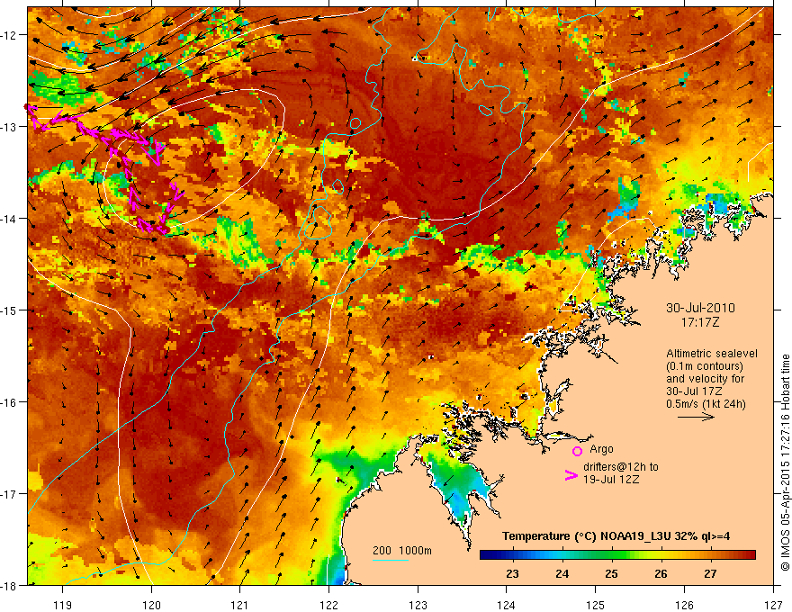Click the latitude axis label '-12'
Screen dimensions: 792x612
[10, 35]
